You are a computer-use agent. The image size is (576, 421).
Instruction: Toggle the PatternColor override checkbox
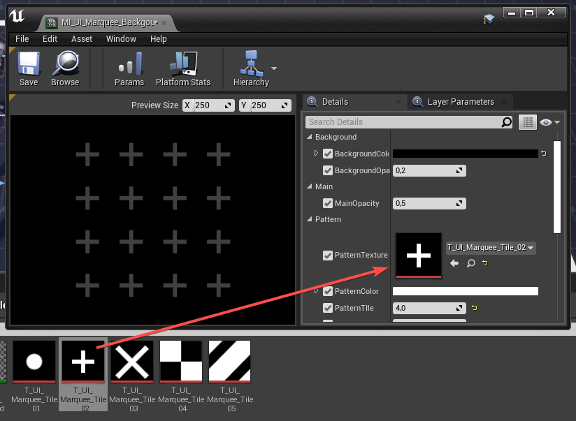(328, 291)
